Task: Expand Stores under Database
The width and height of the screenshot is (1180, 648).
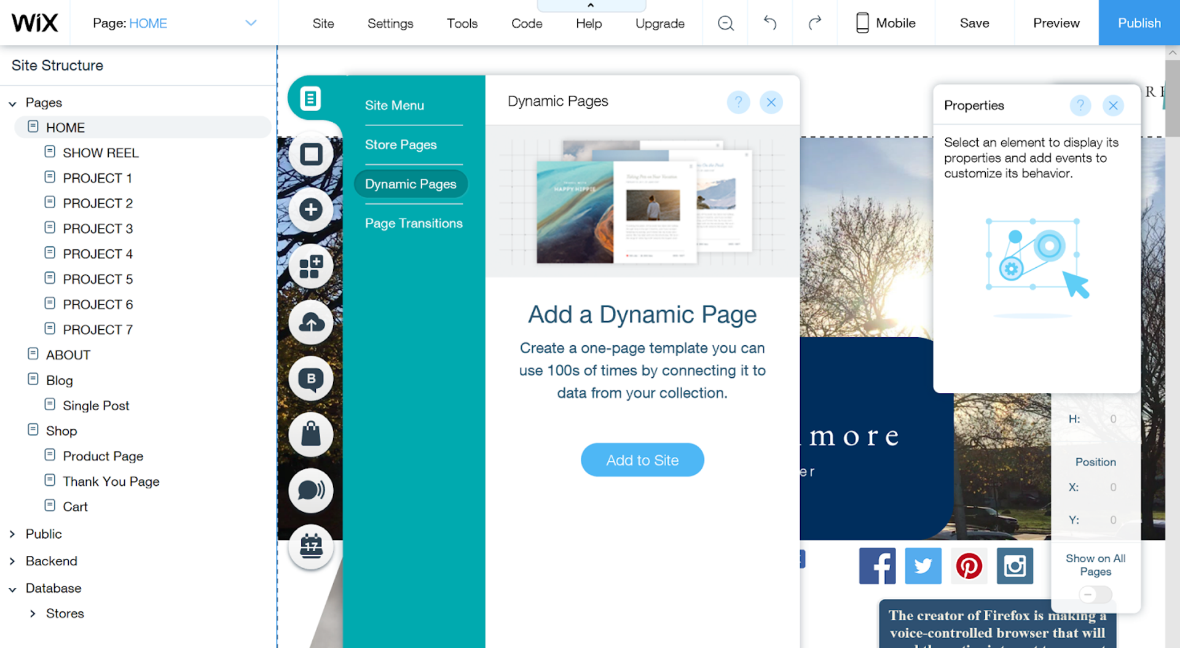Action: [34, 613]
